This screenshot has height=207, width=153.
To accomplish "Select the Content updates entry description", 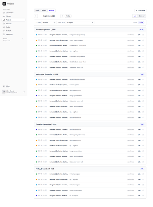I will click(x=74, y=85).
